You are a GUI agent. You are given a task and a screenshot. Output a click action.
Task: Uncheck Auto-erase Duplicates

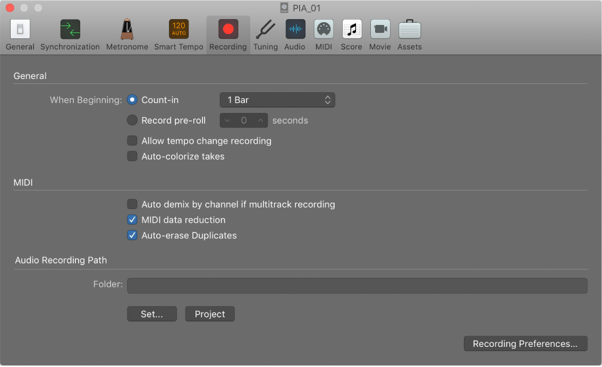click(132, 235)
